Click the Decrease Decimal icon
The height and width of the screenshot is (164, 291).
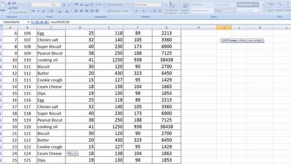[x=159, y=11]
